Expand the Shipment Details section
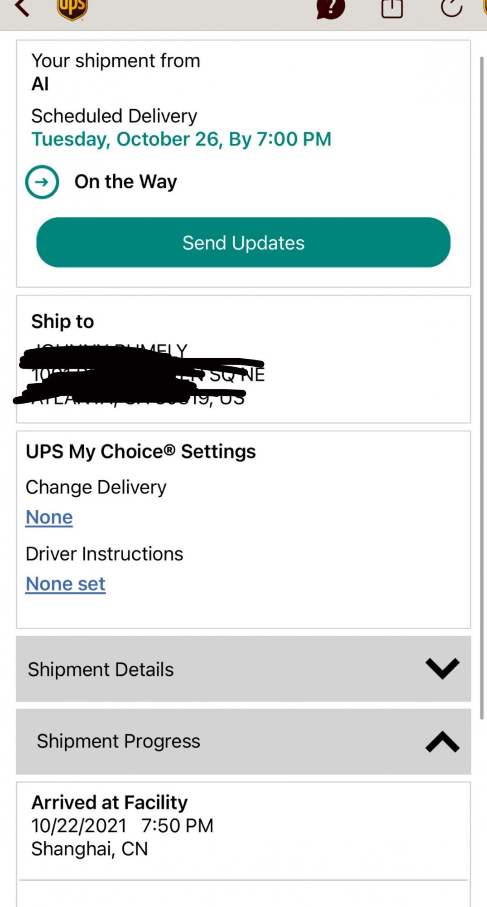 243,669
